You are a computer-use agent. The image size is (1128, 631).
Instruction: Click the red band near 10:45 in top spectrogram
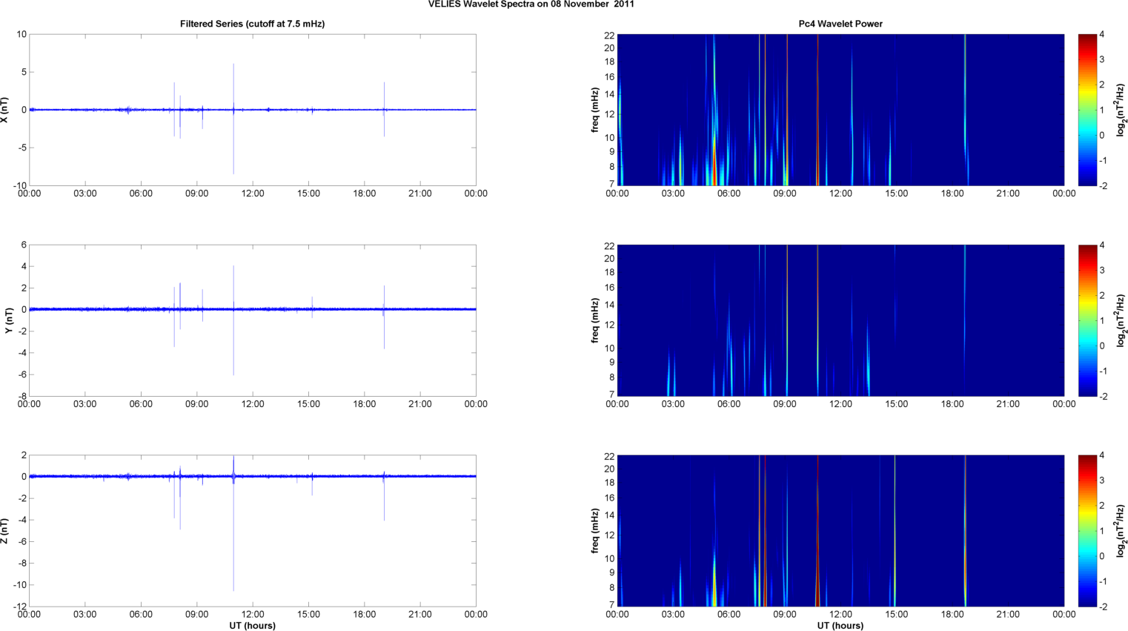click(x=817, y=111)
